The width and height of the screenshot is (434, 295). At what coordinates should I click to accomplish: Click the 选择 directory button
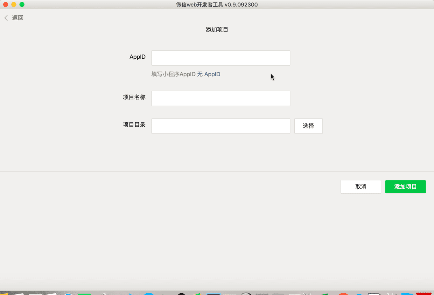coord(308,126)
